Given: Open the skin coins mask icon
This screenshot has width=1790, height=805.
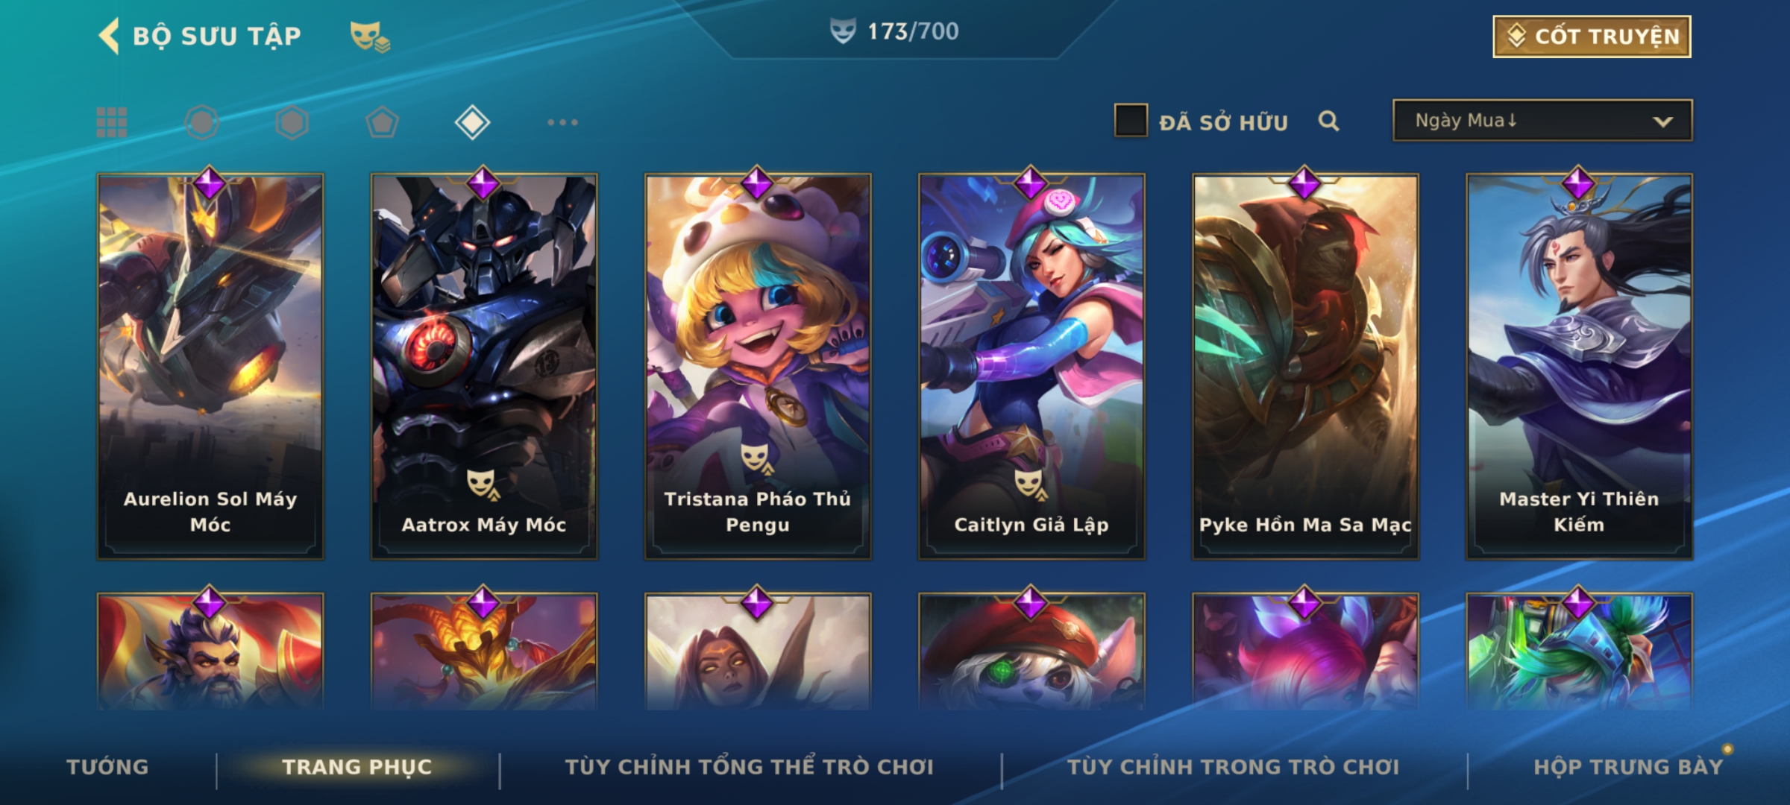Looking at the screenshot, I should click(371, 37).
